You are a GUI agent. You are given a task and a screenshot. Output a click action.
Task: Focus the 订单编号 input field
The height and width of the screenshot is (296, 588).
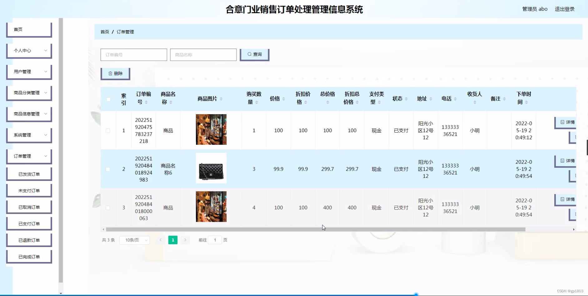[134, 55]
